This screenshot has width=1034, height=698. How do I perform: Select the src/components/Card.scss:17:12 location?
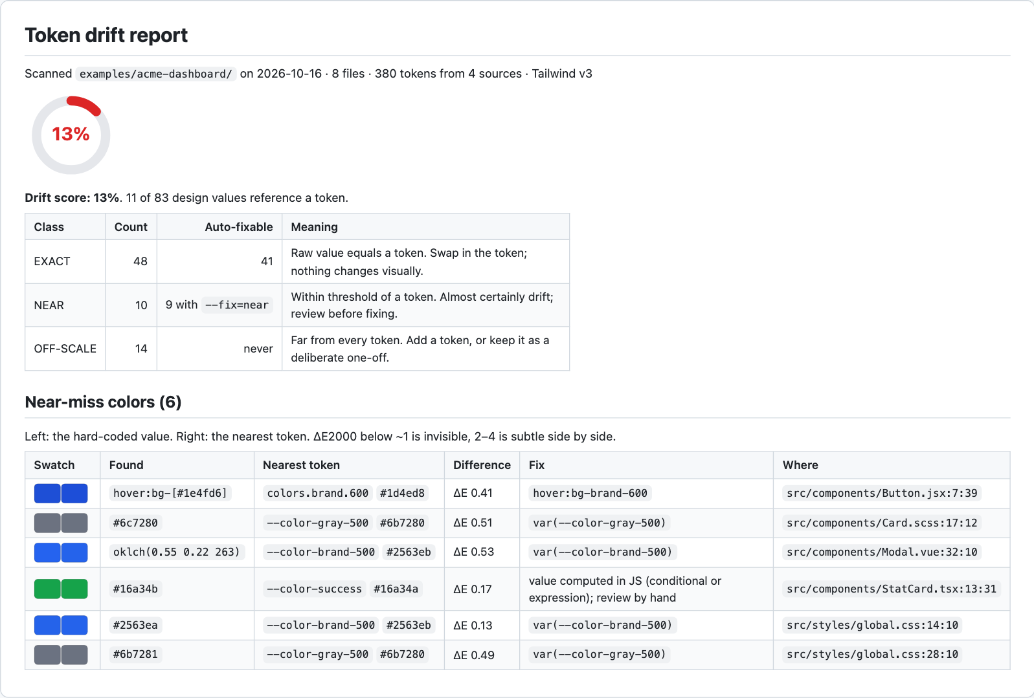pos(882,523)
